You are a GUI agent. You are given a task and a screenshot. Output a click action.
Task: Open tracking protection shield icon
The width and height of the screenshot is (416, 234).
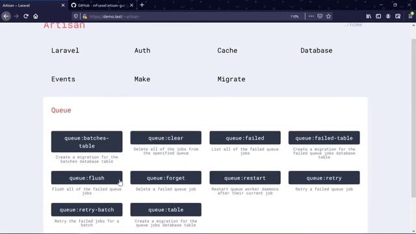pos(76,16)
